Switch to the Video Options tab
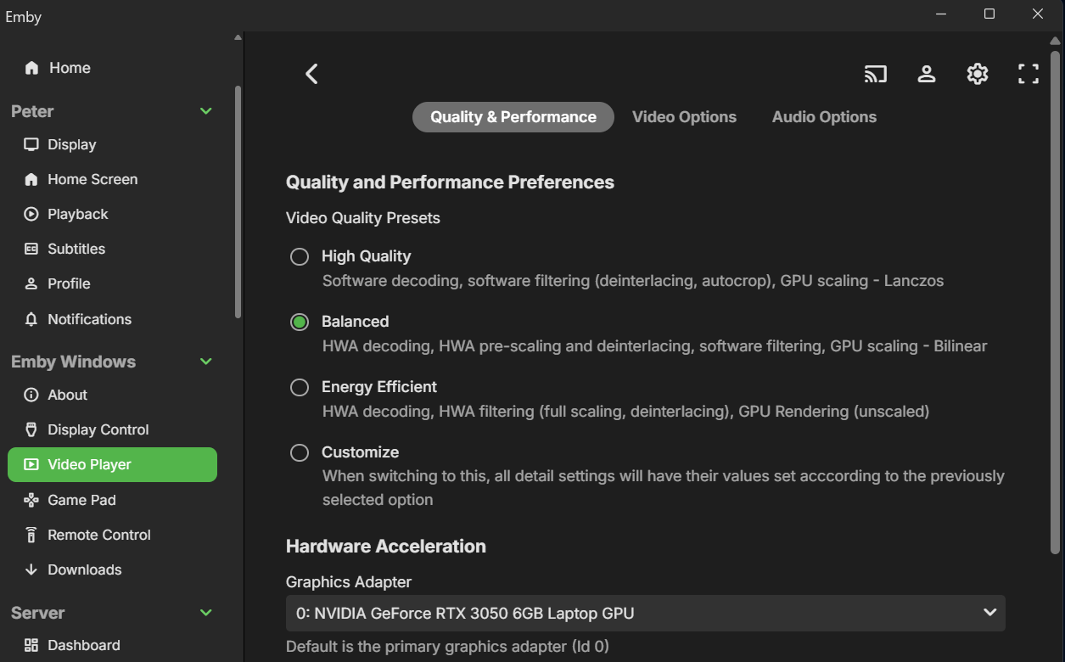This screenshot has height=662, width=1065. 684,117
